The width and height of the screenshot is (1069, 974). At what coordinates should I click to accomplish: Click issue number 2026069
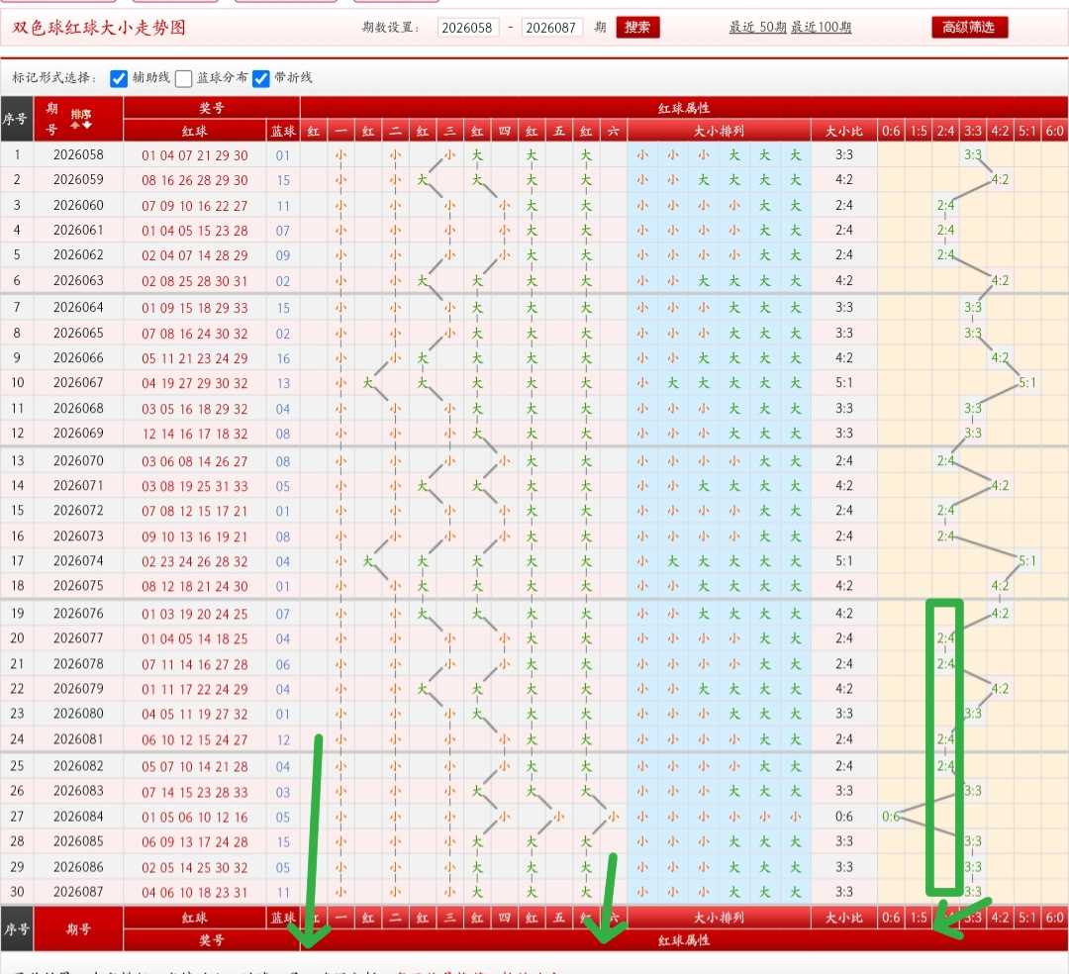[x=78, y=433]
